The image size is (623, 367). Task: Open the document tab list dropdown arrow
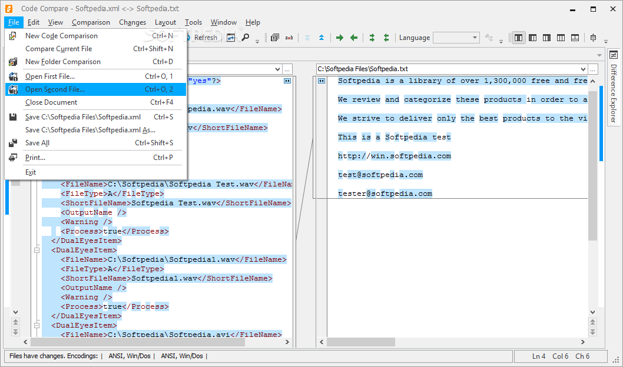(x=599, y=55)
